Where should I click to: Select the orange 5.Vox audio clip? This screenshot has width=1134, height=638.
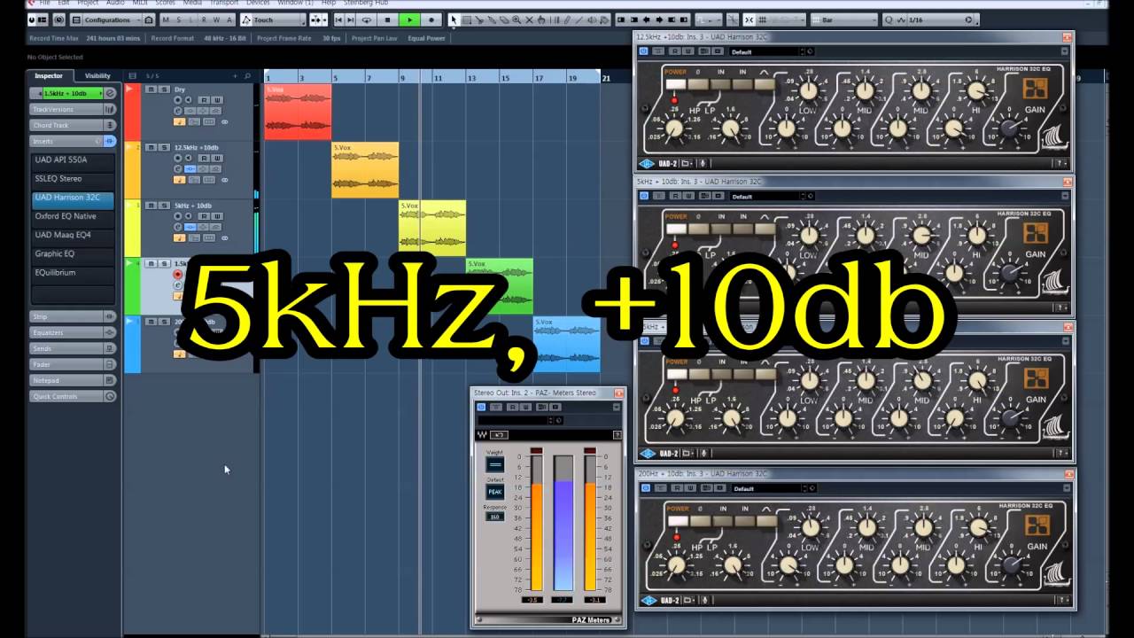(x=365, y=169)
